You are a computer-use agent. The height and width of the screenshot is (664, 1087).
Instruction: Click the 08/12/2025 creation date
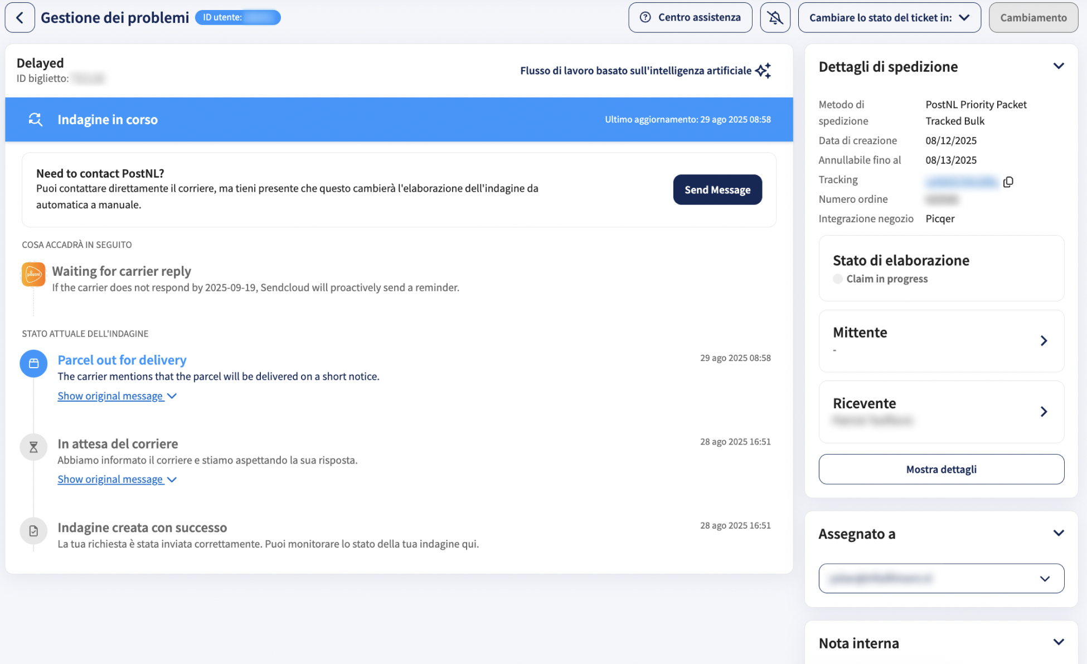(951, 140)
